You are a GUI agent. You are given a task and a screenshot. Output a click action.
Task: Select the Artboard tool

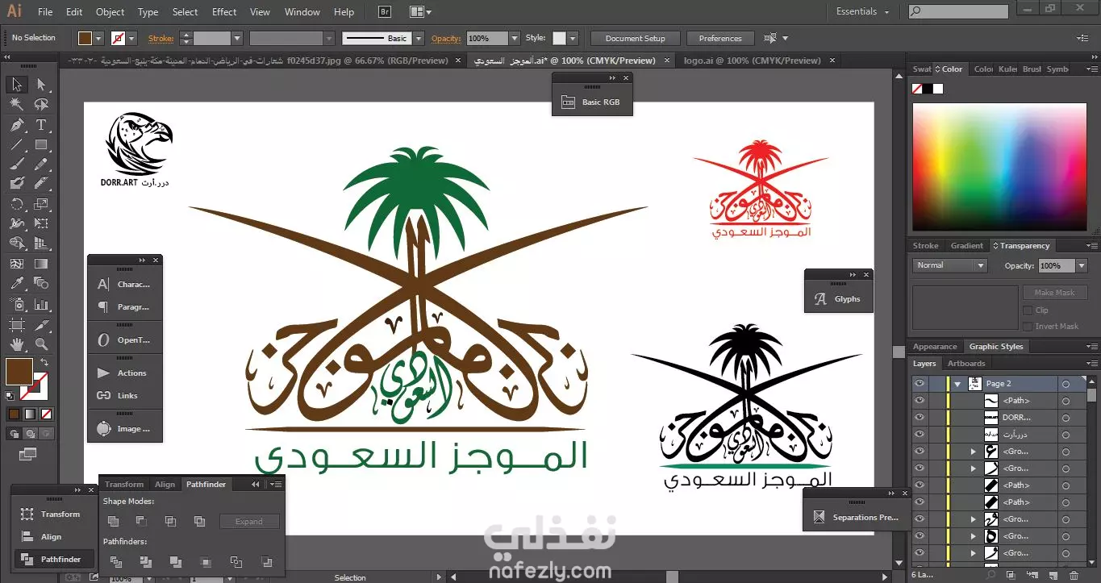coord(17,324)
